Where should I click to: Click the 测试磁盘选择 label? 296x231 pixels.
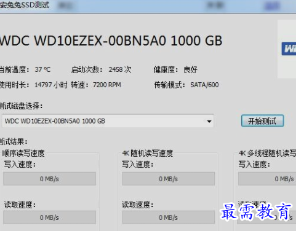(x=21, y=106)
